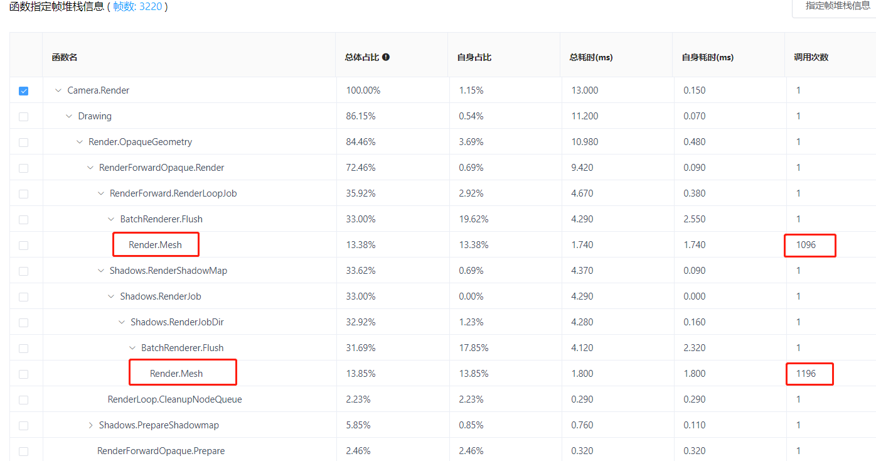This screenshot has height=461, width=876.
Task: Click the 86.15% cell in Drawing row
Action: (361, 116)
